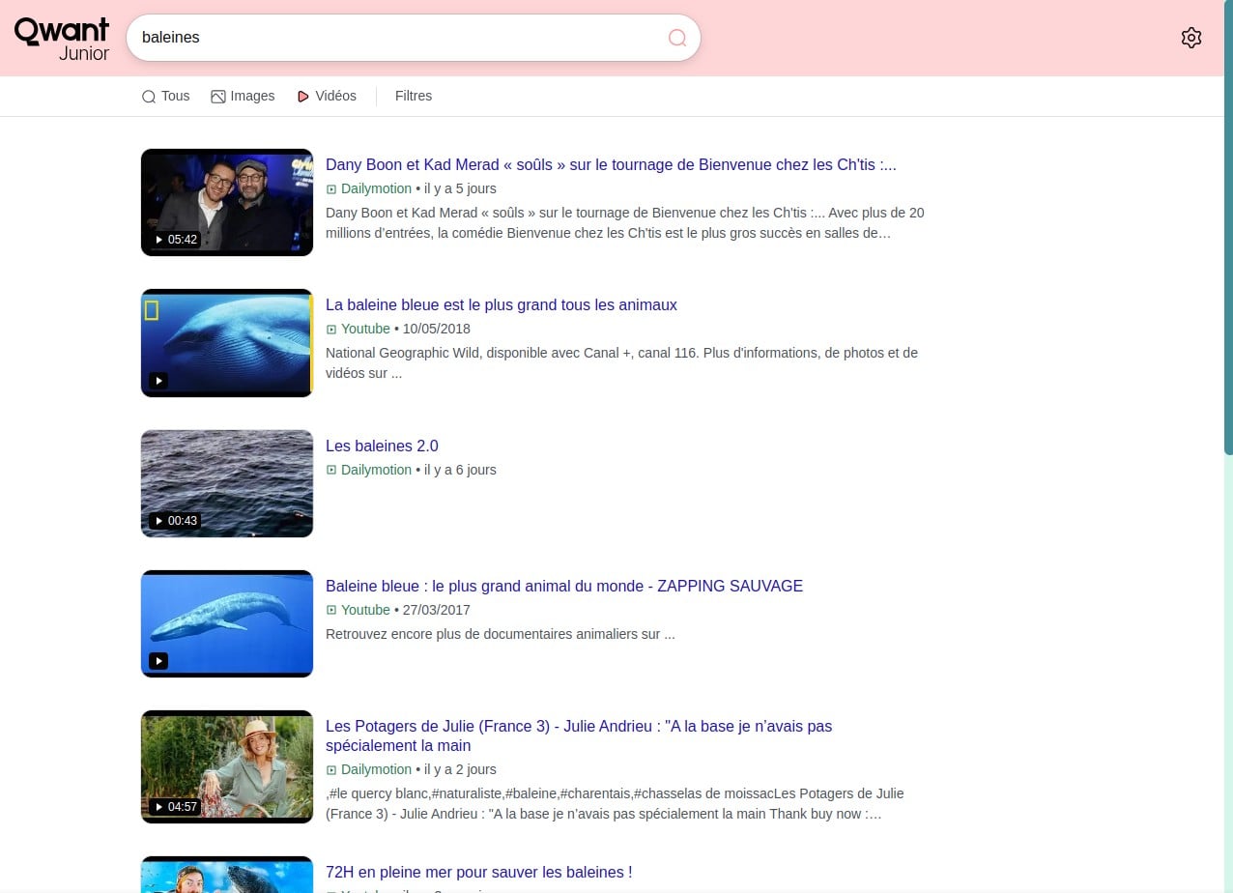Image resolution: width=1233 pixels, height=893 pixels.
Task: Open "La baleine bleue est le plus grand" link
Action: tap(501, 304)
